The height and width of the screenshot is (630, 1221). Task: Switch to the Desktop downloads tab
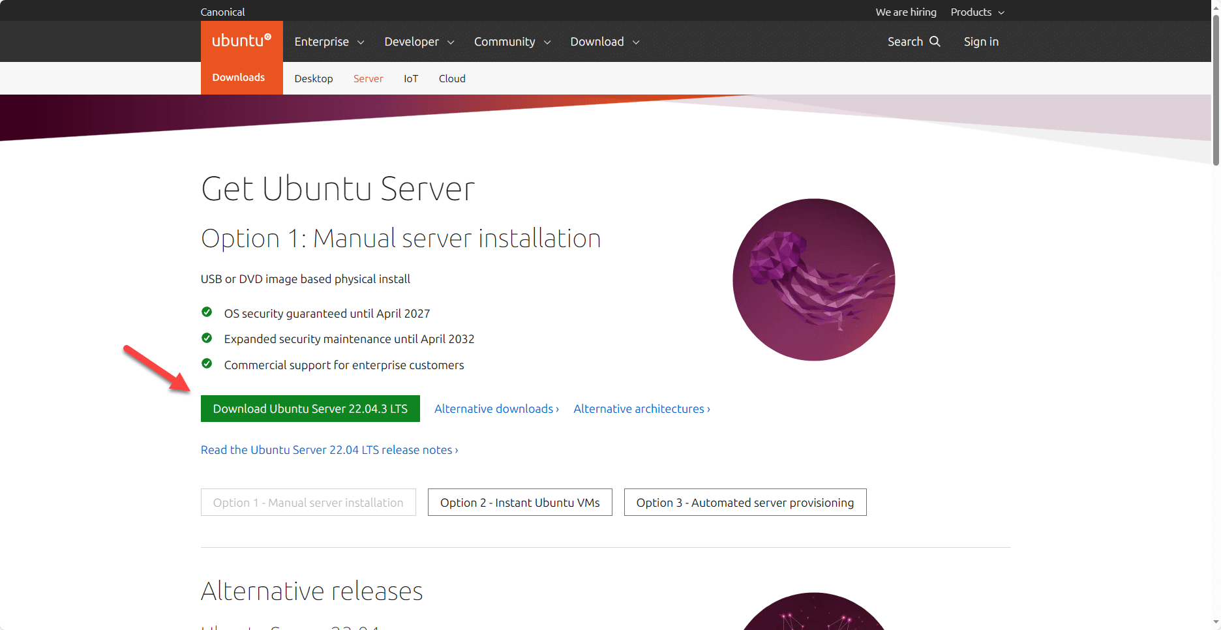point(313,79)
